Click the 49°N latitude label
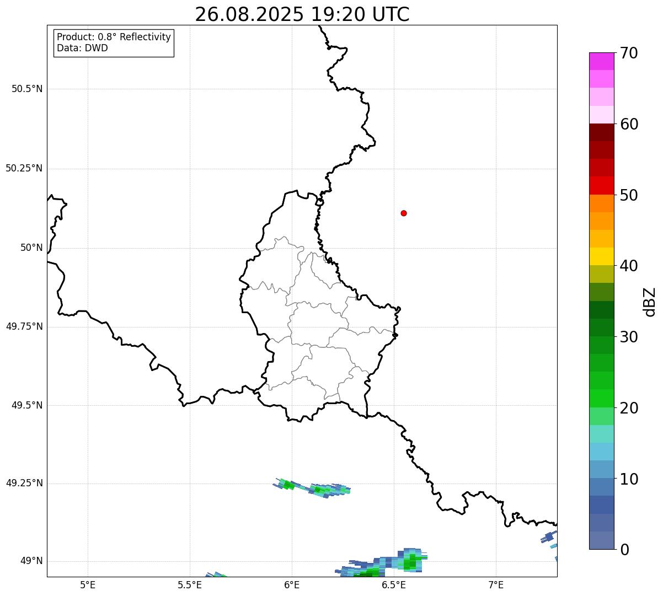This screenshot has width=663, height=596. point(31,561)
